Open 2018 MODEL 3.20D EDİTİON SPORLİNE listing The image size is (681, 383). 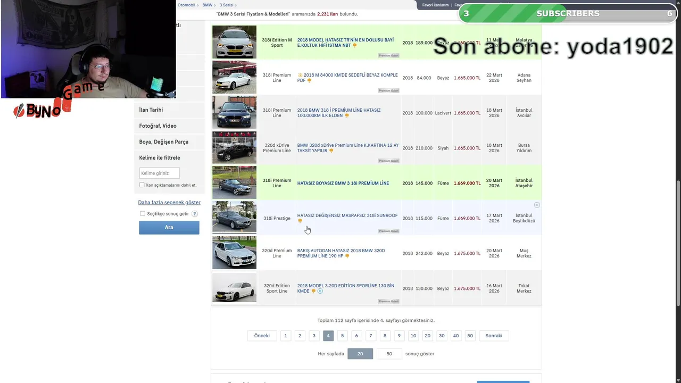[346, 288]
